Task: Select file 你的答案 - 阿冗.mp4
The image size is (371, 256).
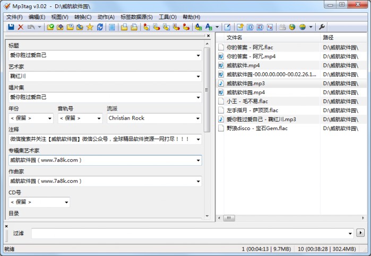Action: [251, 56]
